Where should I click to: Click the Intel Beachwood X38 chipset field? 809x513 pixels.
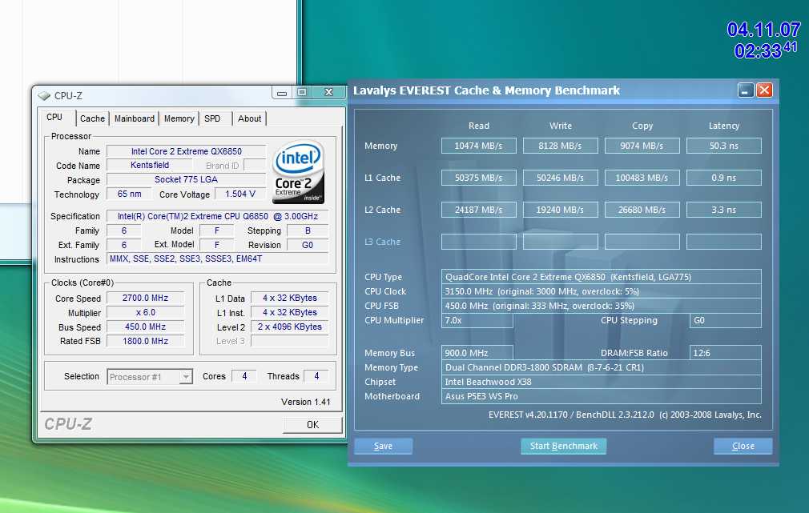click(x=601, y=382)
